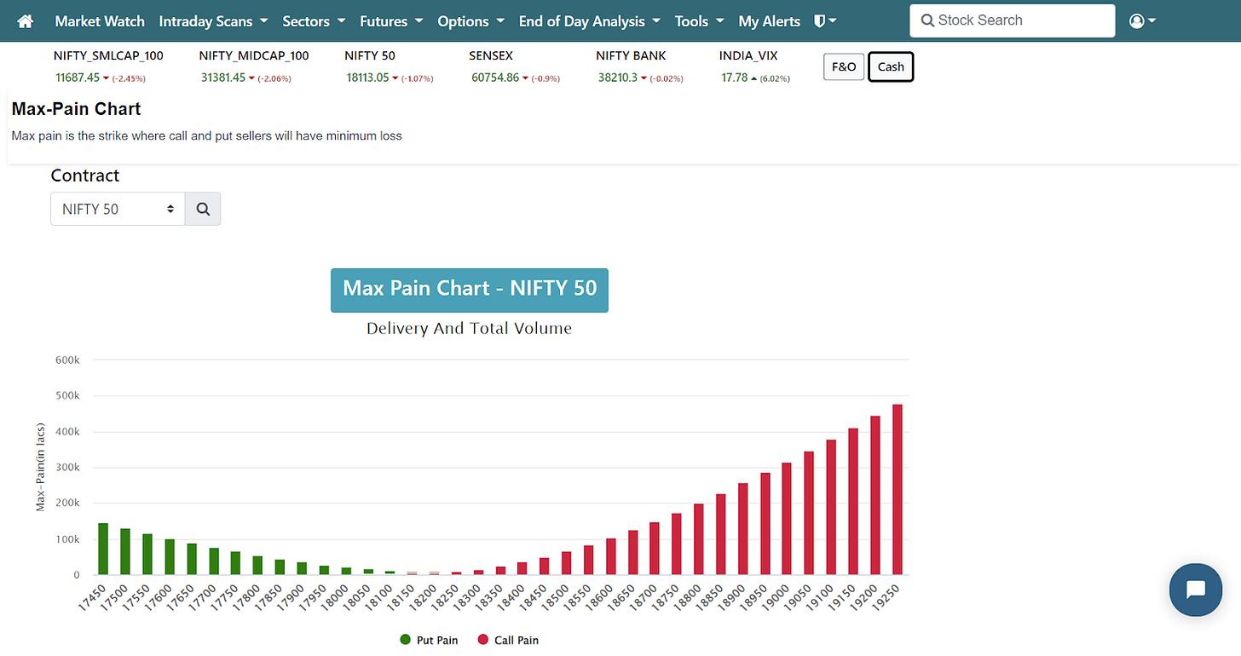Viewport: 1241px width, 656px height.
Task: Expand the Options menu in the navbar
Action: tap(465, 20)
